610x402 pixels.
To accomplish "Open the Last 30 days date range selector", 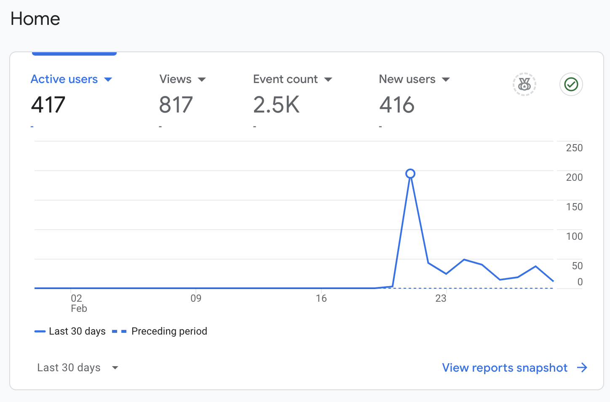I will click(78, 368).
